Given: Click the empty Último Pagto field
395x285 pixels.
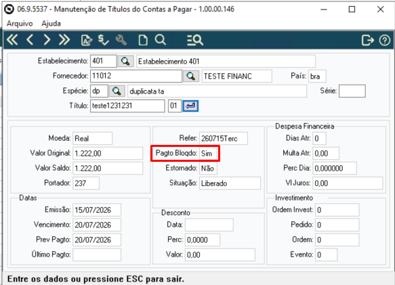Looking at the screenshot, I should coord(97,255).
